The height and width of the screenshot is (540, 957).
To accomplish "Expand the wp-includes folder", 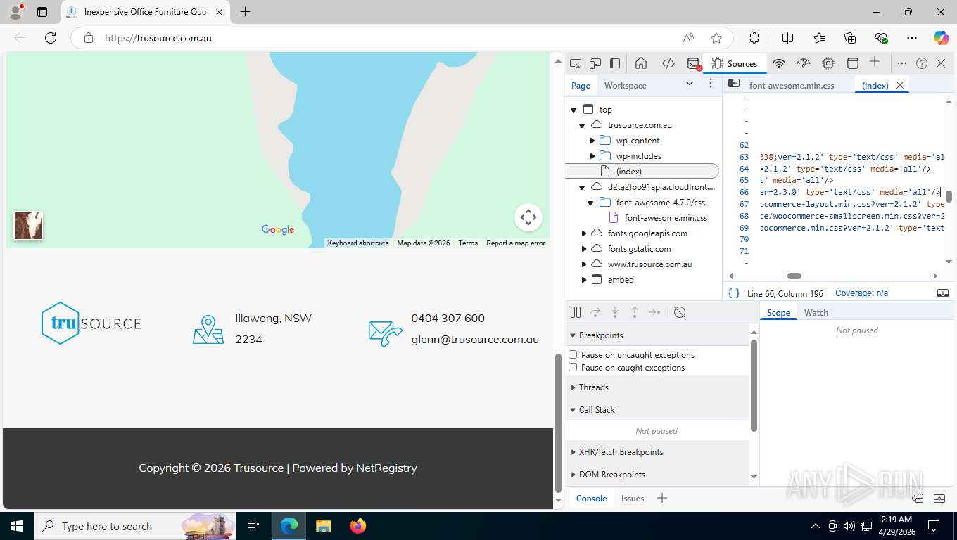I will 592,156.
